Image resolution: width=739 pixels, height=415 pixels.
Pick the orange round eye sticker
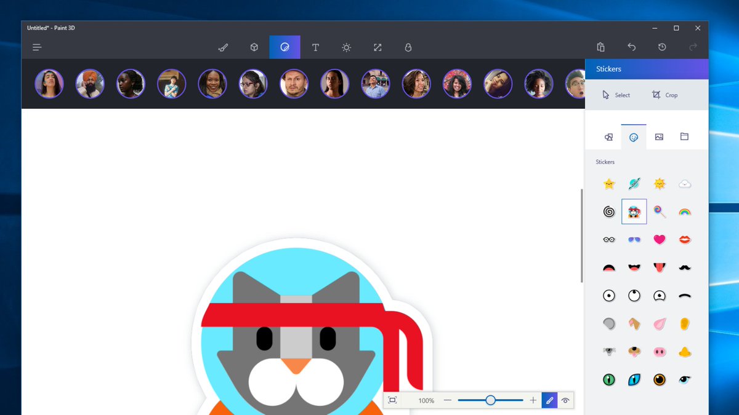coord(660,379)
